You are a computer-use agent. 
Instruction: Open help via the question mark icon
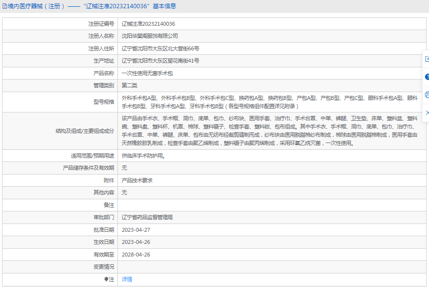pyautogui.click(x=427, y=77)
